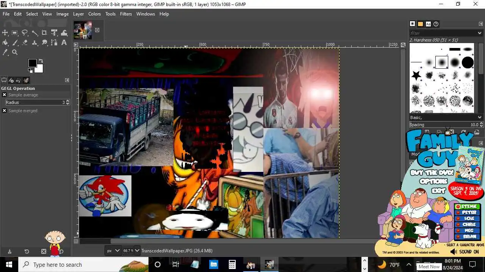The height and width of the screenshot is (272, 485).
Task: Save tool preset icon at dock bottom
Action: [x=9, y=251]
